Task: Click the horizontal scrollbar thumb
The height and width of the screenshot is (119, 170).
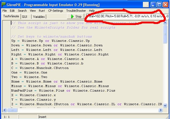Action: 12,110
